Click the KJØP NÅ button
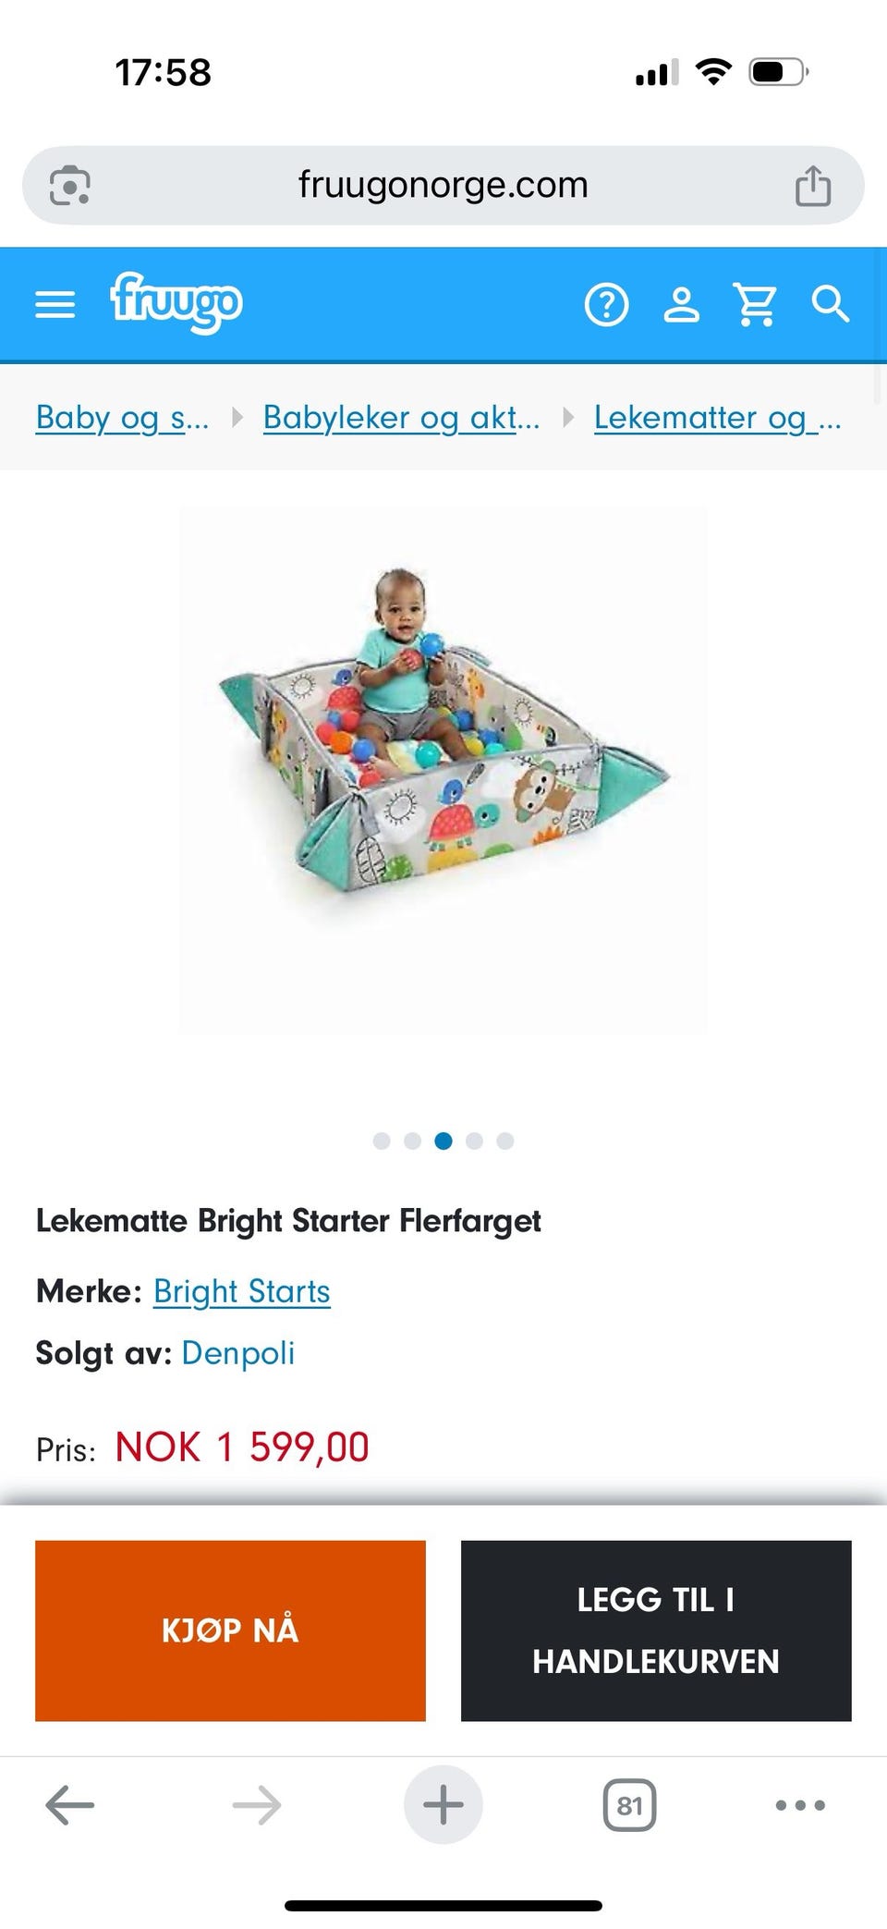 [230, 1630]
